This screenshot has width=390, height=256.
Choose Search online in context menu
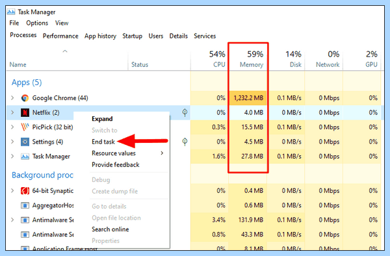coord(110,229)
